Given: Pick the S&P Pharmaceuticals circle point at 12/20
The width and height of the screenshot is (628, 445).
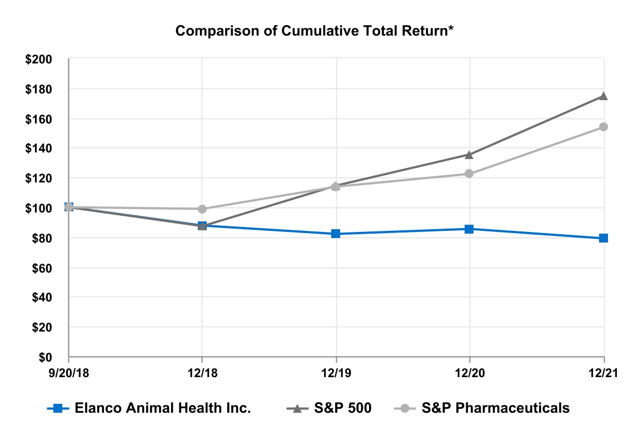Looking at the screenshot, I should coord(469,174).
